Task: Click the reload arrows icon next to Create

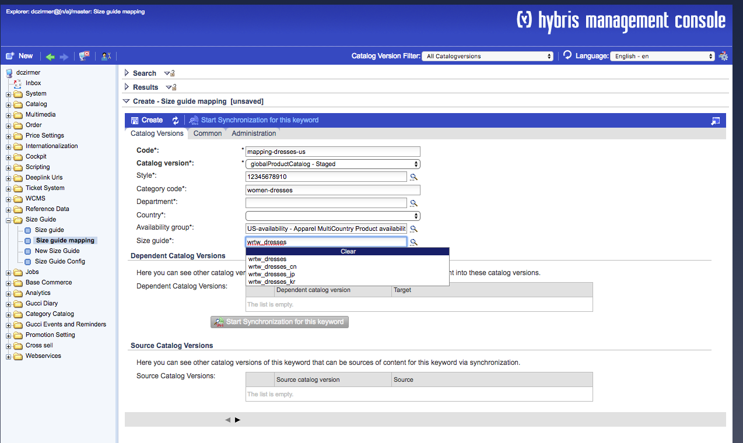Action: click(176, 120)
